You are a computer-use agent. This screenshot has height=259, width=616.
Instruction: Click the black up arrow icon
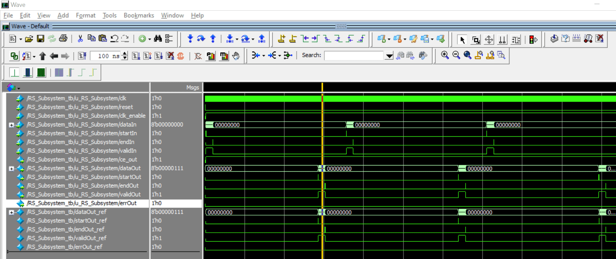42,56
